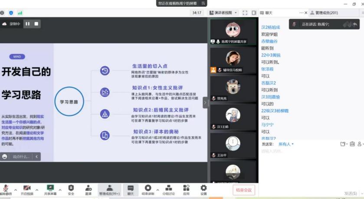Toggle the side panel layout icon
Image resolution: width=364 pixels, height=199 pixels.
click(254, 13)
